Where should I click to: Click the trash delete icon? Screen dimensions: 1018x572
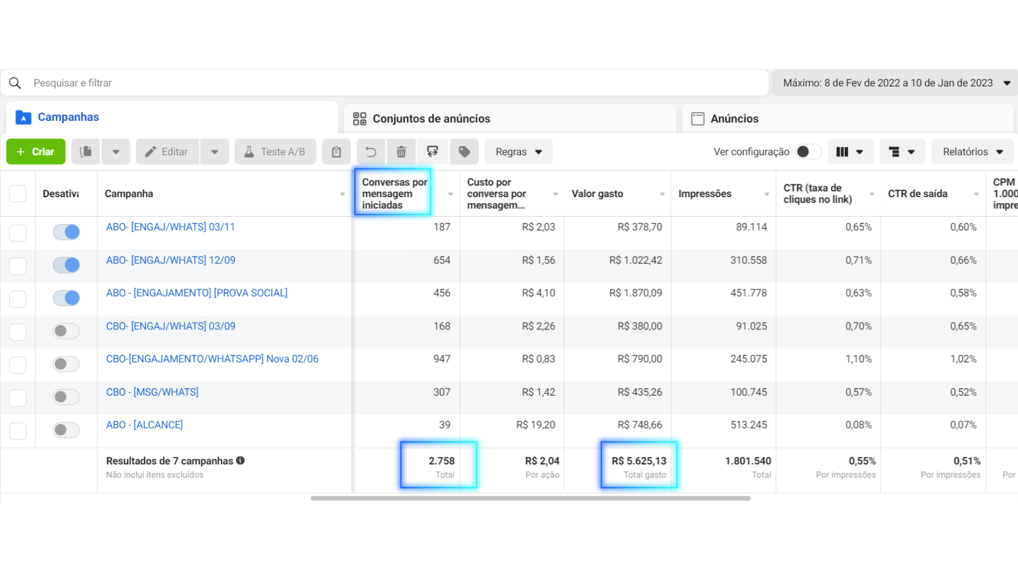[x=401, y=152]
